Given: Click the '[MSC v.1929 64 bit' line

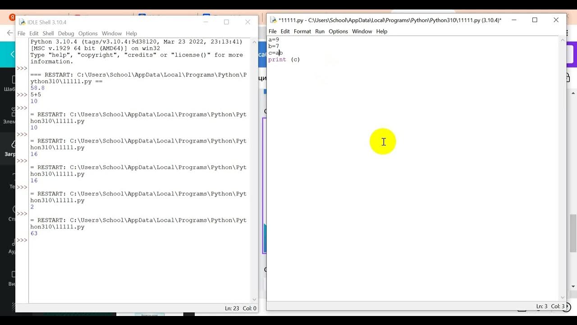Looking at the screenshot, I should pyautogui.click(x=95, y=48).
